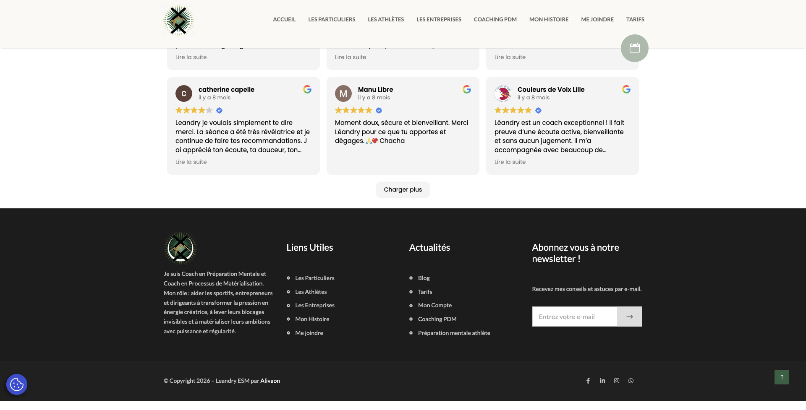Open footer link Tarifs

425,292
